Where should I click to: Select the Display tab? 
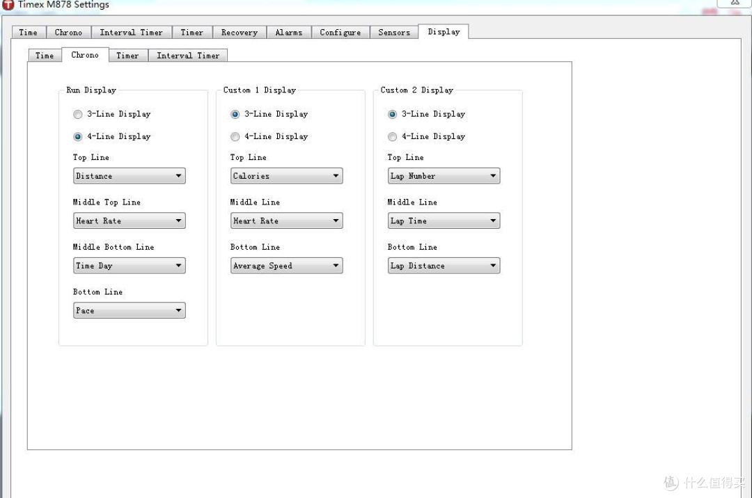tap(444, 31)
